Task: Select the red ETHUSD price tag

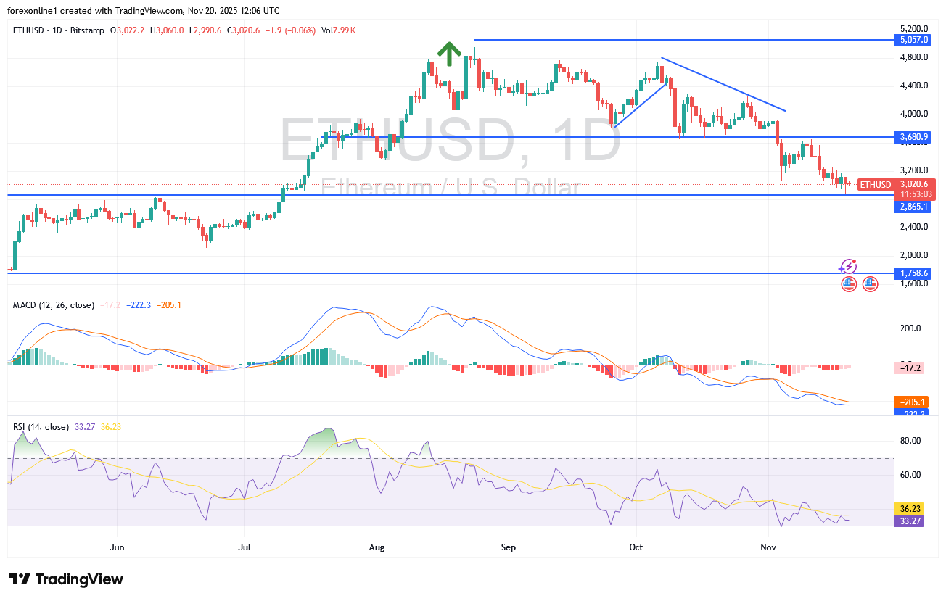Action: point(874,185)
